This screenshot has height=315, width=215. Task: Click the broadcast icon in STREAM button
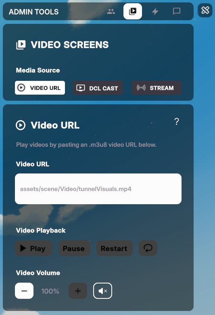(x=141, y=88)
